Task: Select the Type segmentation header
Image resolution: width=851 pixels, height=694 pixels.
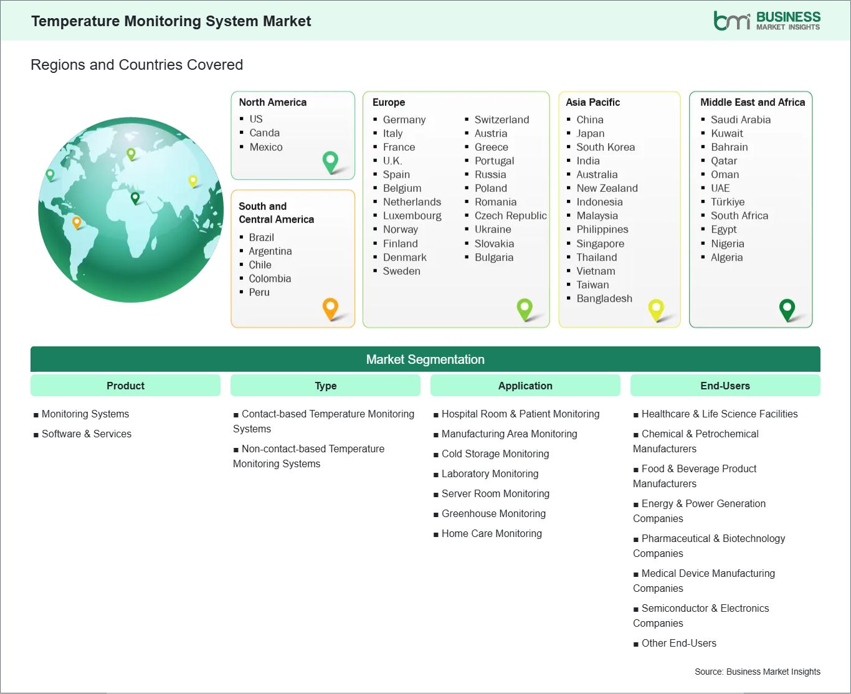Action: pyautogui.click(x=325, y=386)
